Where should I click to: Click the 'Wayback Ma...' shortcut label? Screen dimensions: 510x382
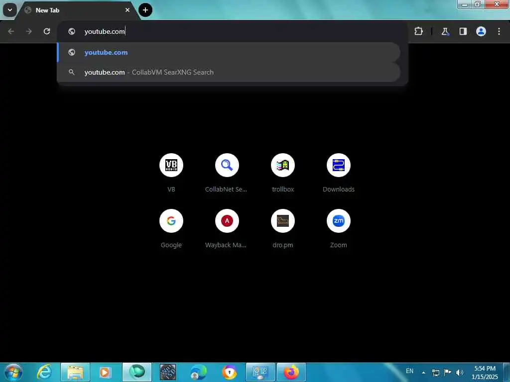pyautogui.click(x=226, y=245)
